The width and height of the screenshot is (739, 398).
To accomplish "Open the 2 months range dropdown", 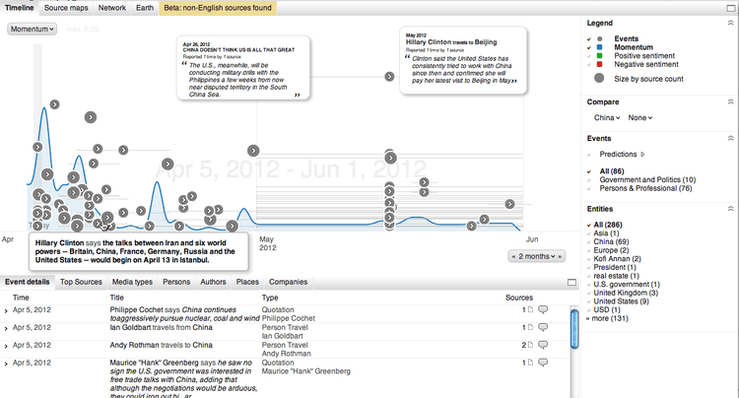I will (537, 256).
